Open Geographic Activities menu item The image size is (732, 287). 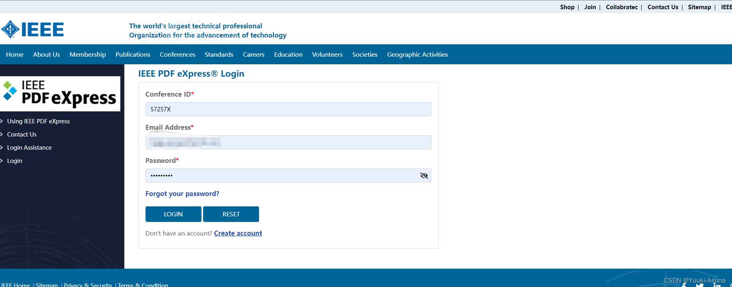417,55
